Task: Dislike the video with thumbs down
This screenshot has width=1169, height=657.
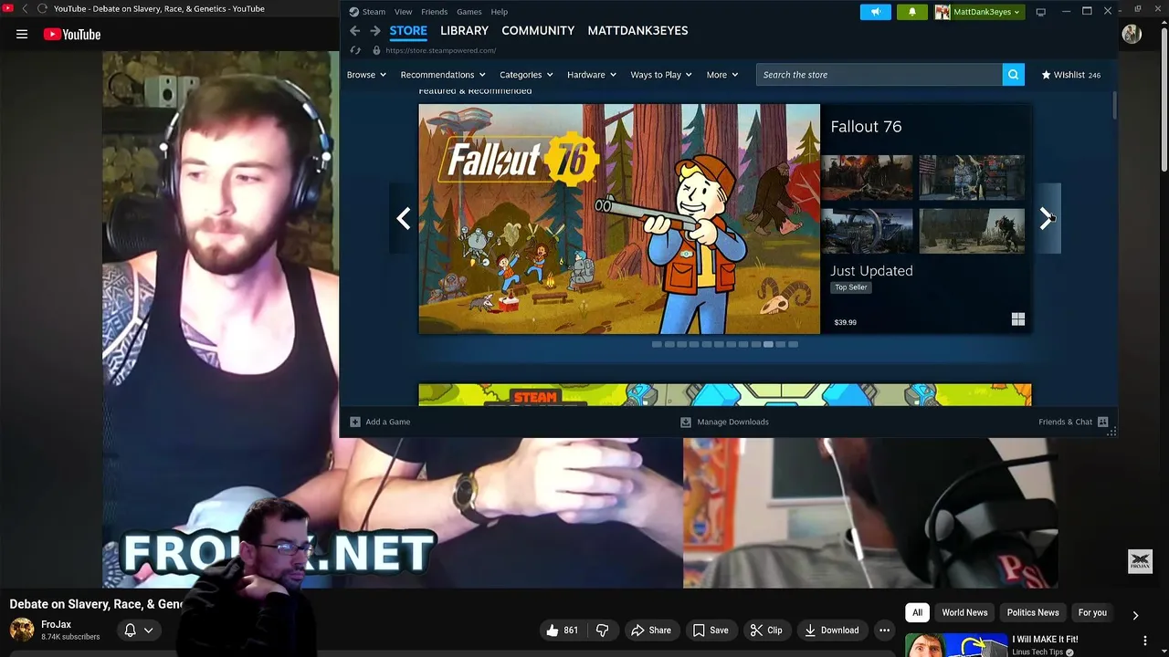Action: click(602, 630)
